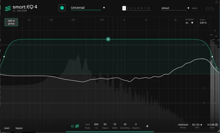Click the bypass button

pyautogui.click(x=19, y=128)
